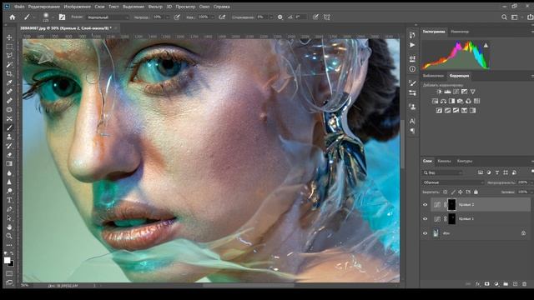Add a Vibrance adjustment

473,92
